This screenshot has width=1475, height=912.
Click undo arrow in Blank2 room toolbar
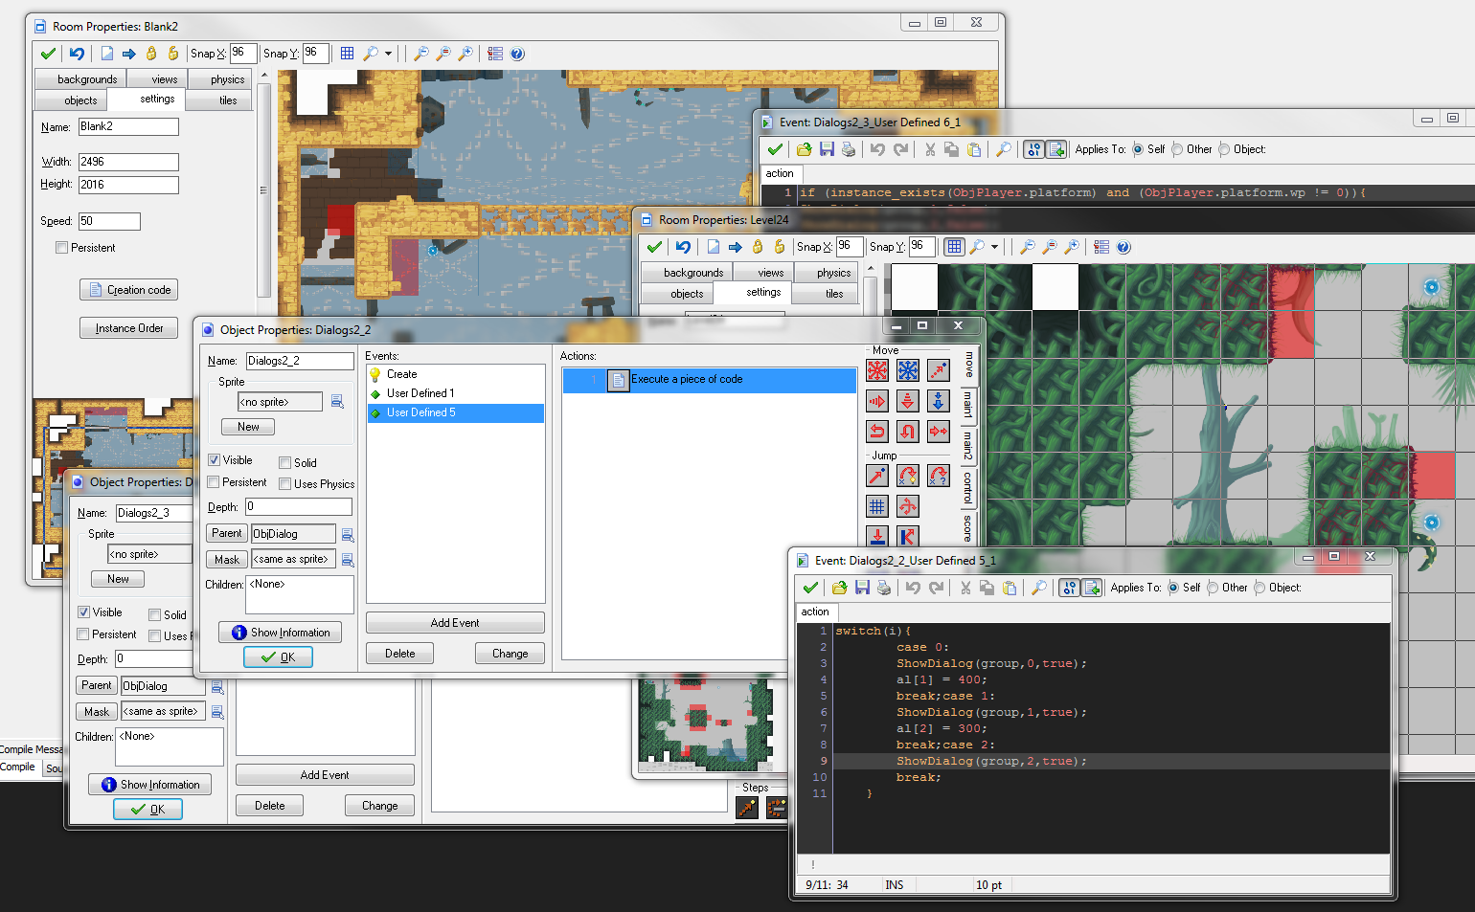coord(77,54)
